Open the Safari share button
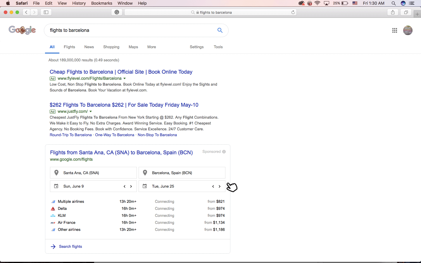This screenshot has height=263, width=421. click(393, 12)
